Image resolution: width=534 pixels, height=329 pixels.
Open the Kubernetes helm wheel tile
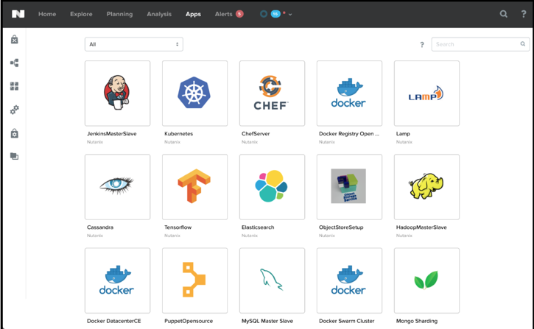194,93
